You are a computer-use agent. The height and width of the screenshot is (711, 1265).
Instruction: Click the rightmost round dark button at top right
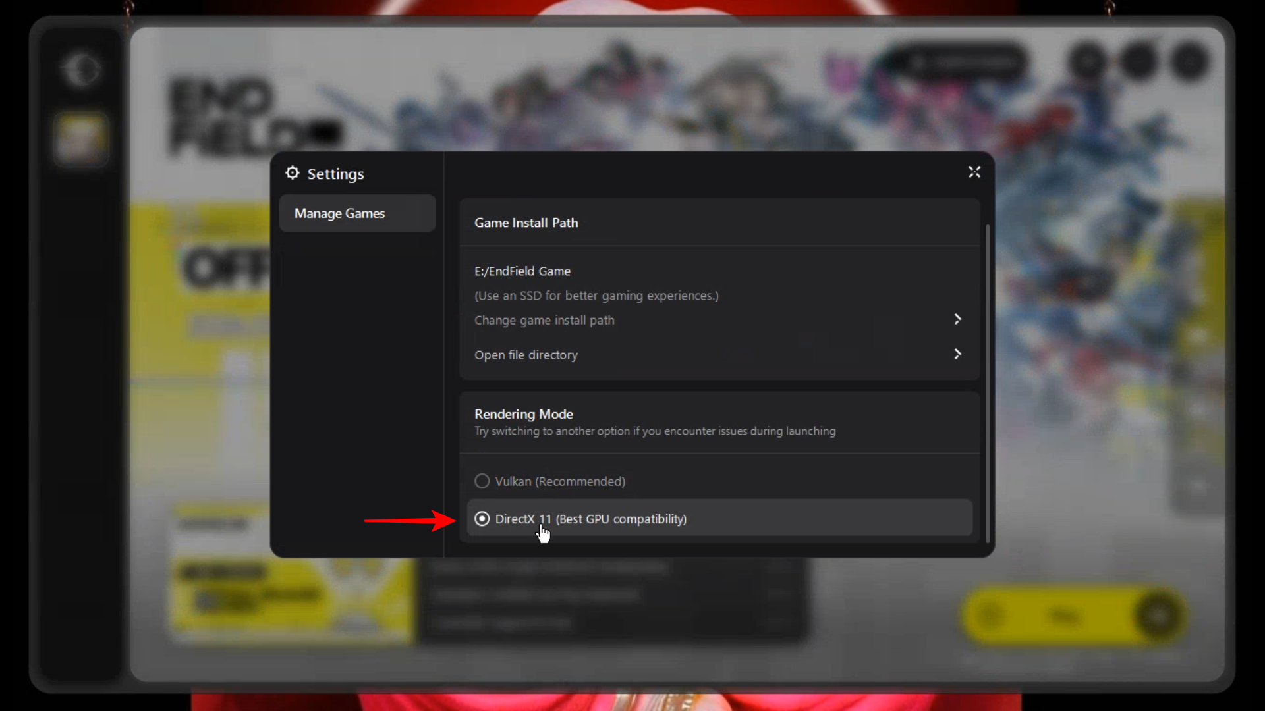(x=1189, y=63)
